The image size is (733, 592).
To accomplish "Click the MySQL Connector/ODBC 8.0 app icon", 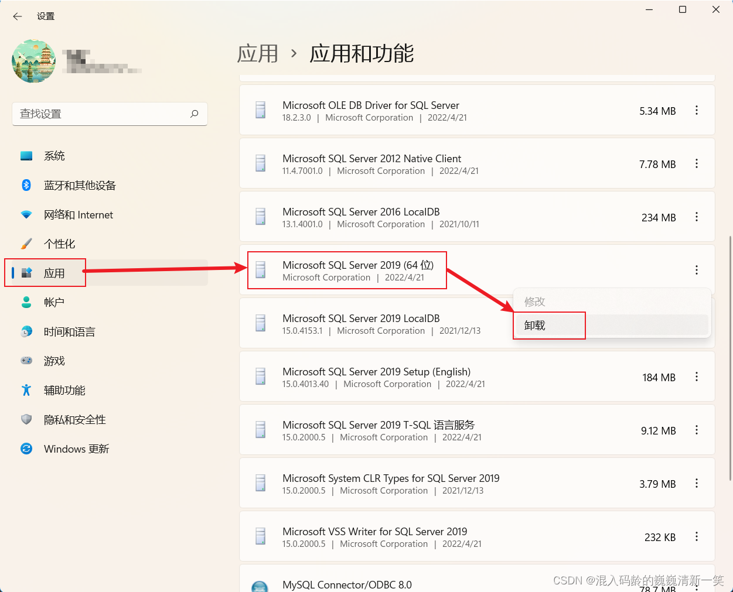I will coord(260,586).
